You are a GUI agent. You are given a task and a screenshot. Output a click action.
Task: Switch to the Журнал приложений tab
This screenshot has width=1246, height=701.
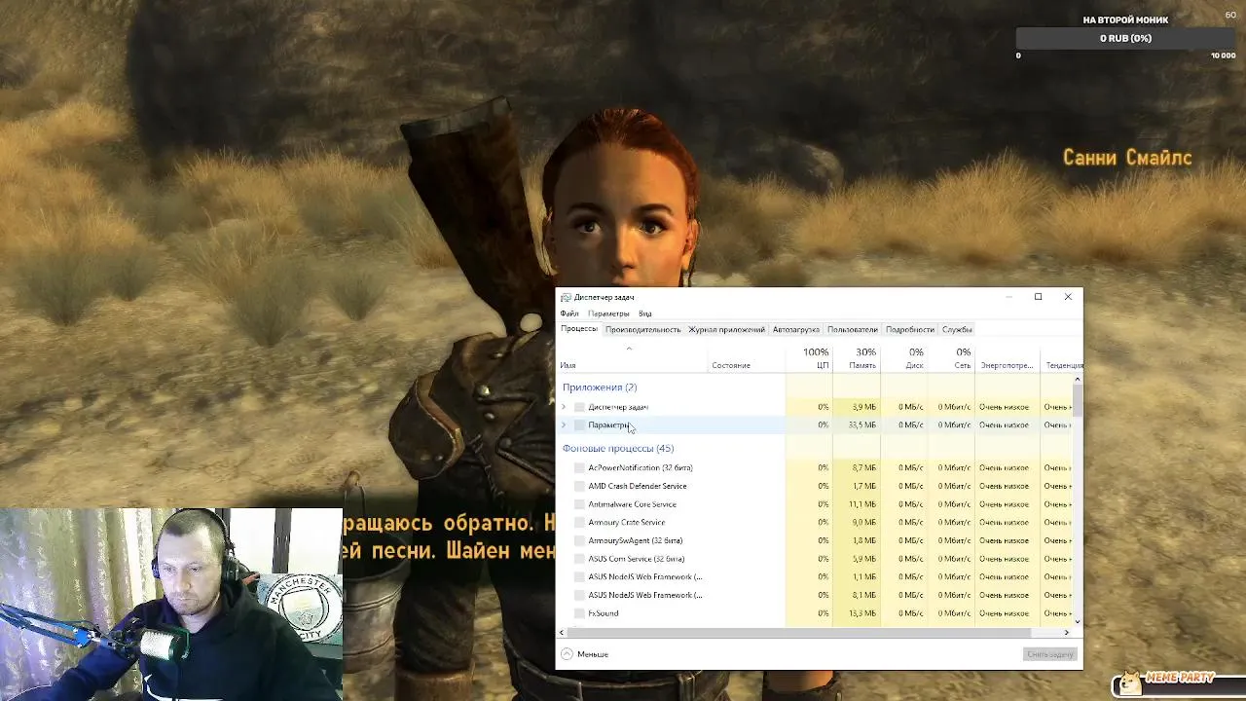pos(727,329)
